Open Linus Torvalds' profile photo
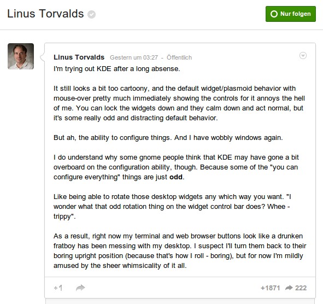This screenshot has width=323, height=304. 21,56
